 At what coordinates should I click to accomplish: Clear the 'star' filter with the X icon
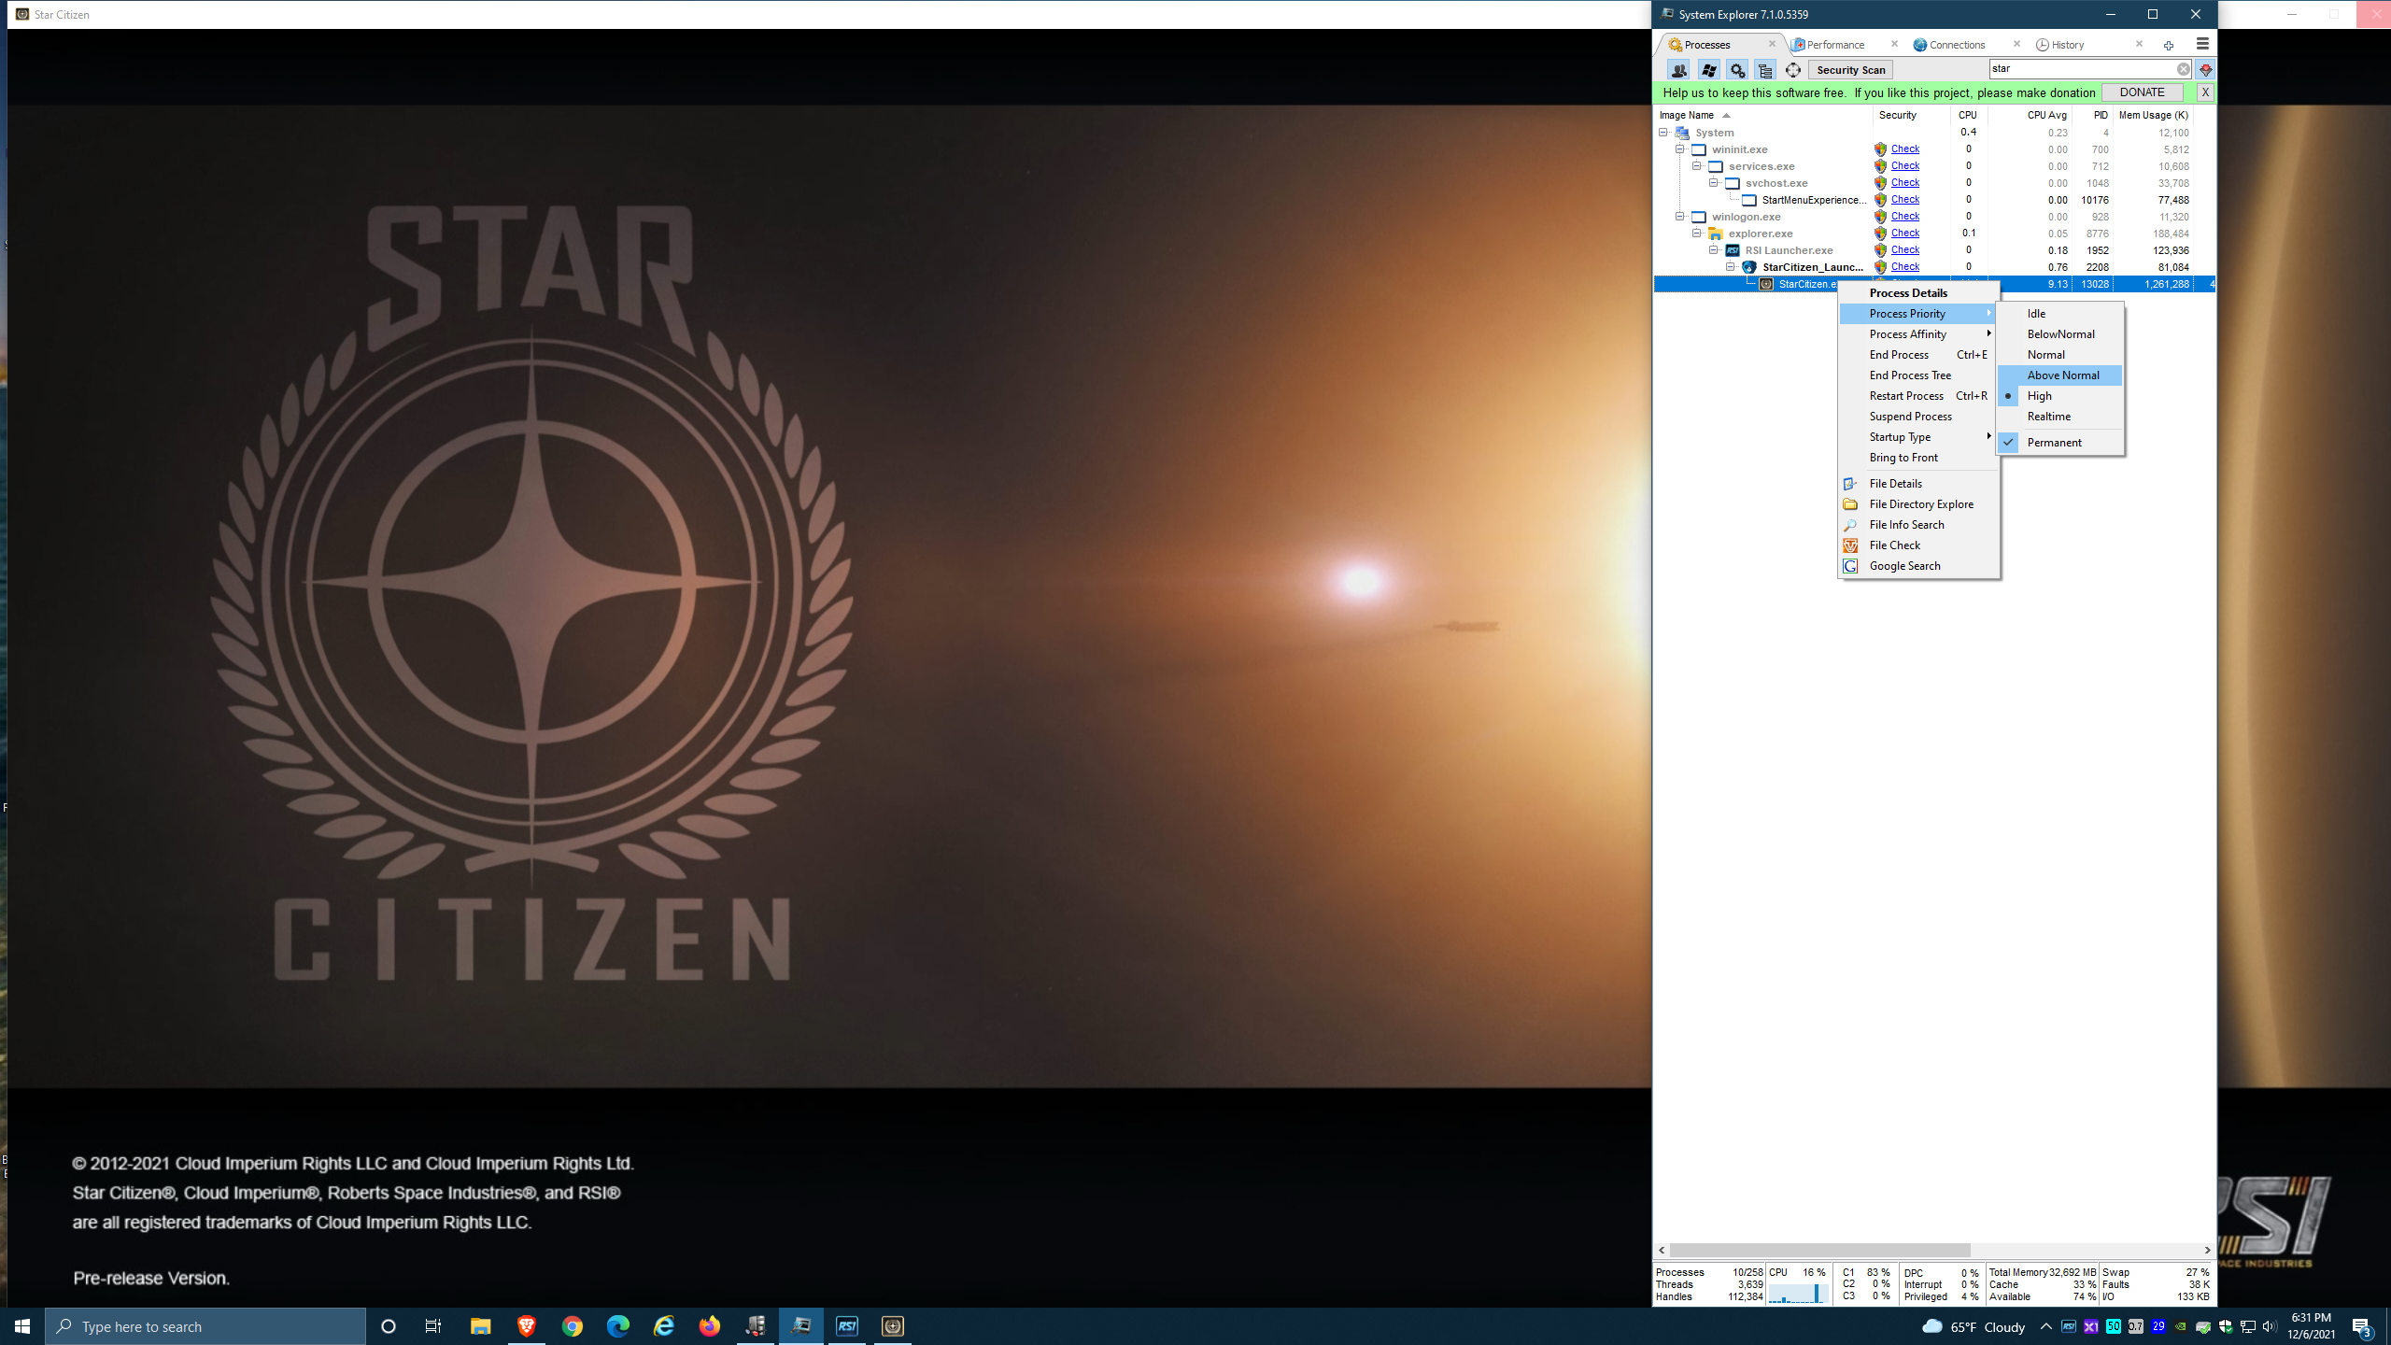pos(2184,69)
